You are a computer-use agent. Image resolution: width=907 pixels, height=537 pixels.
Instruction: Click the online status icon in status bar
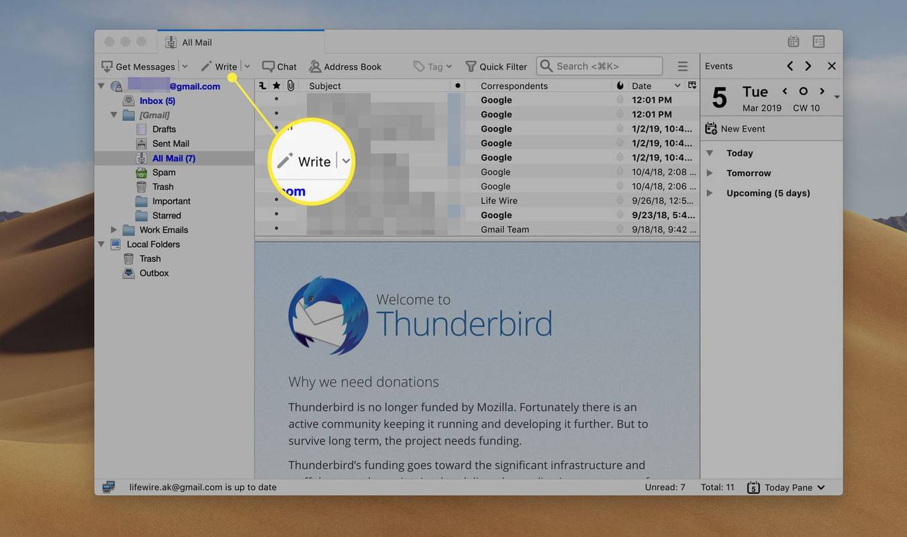pos(109,487)
